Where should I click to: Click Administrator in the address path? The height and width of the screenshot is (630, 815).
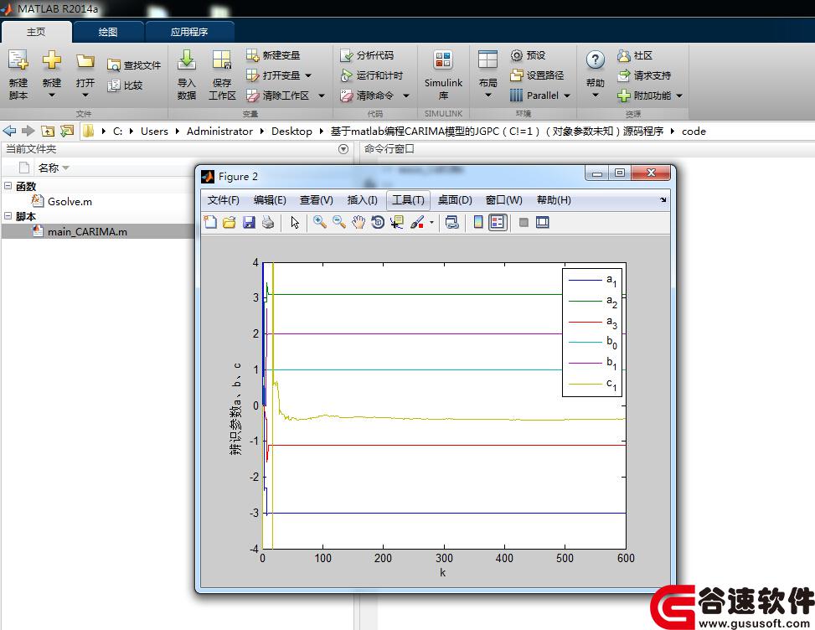(x=219, y=132)
